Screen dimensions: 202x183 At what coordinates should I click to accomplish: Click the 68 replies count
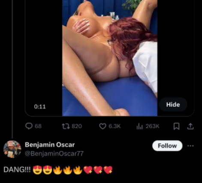(38, 126)
